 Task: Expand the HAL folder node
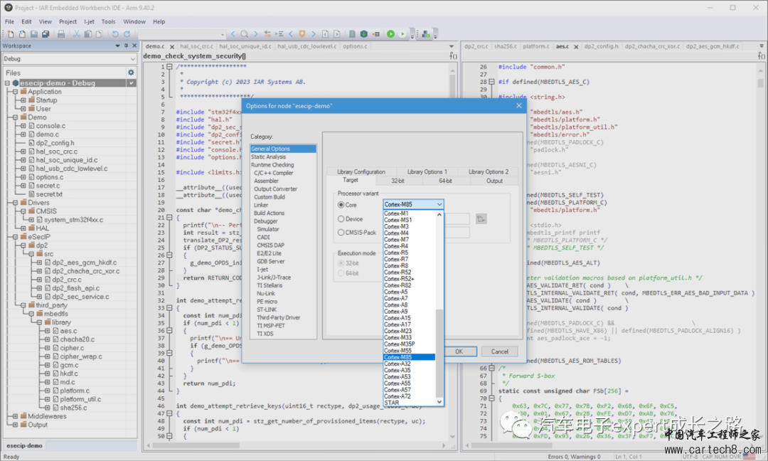[x=23, y=228]
